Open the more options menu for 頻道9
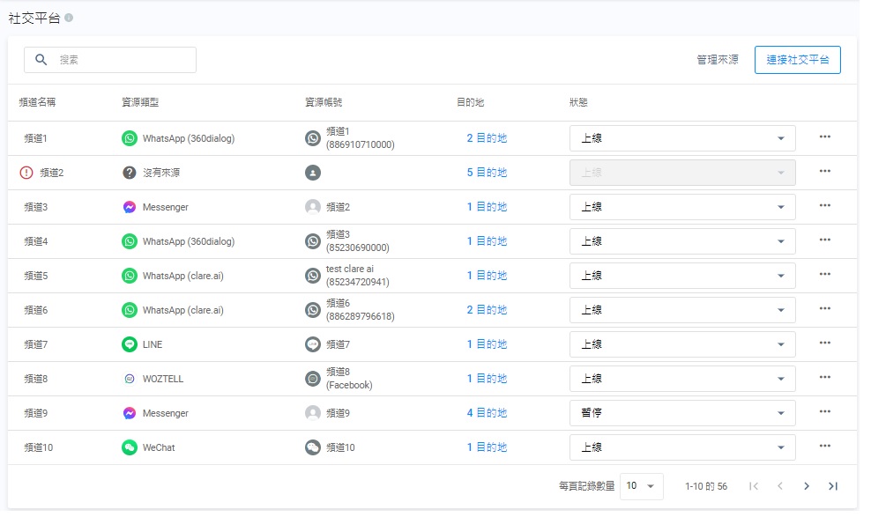The width and height of the screenshot is (871, 517). 824,411
